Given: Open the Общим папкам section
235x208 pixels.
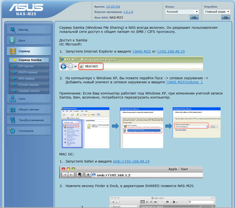Looking at the screenshot, I should click(x=29, y=109).
